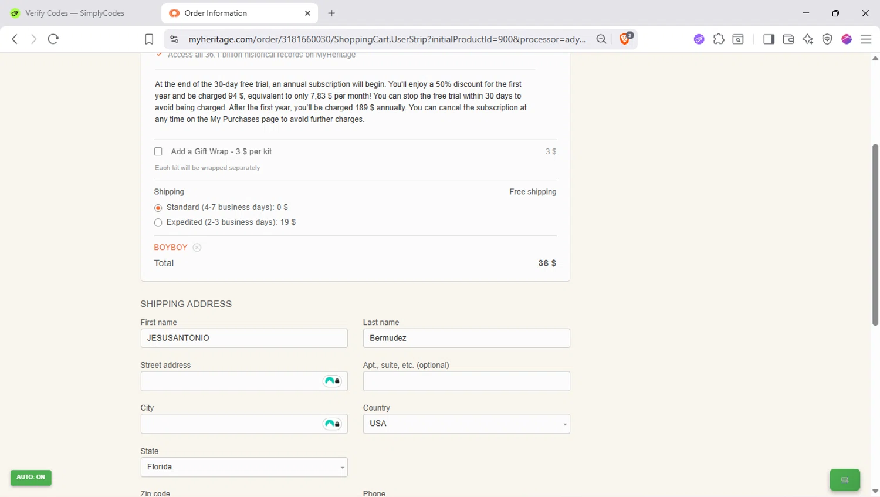Go forward to the next page
Screen dimensions: 880x497
(x=33, y=39)
